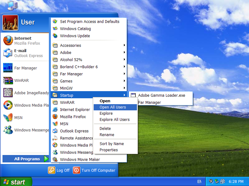Screen dimensions: 249x186
Task: Expand the Far Manager folder submenu arrow
Action: (125, 74)
